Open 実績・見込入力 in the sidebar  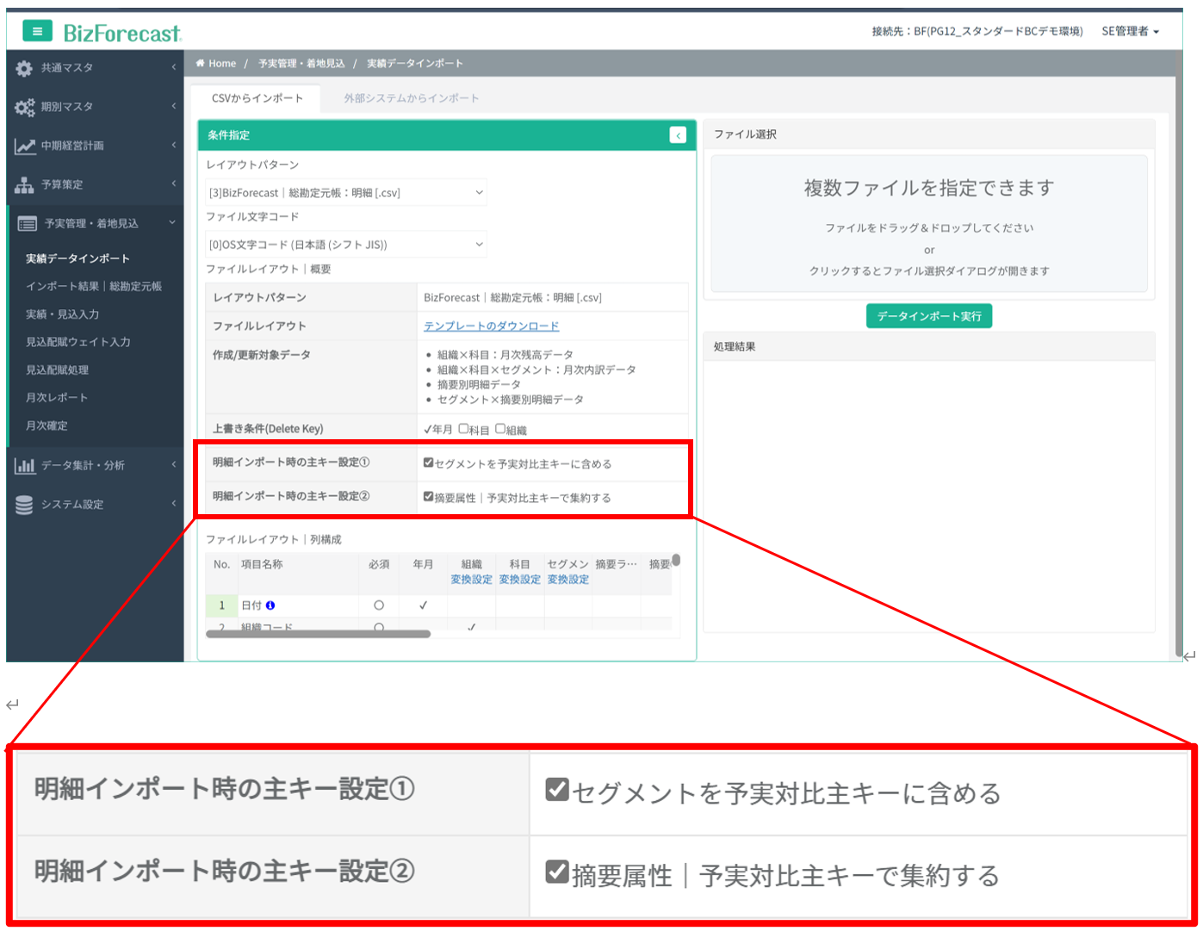[x=62, y=314]
